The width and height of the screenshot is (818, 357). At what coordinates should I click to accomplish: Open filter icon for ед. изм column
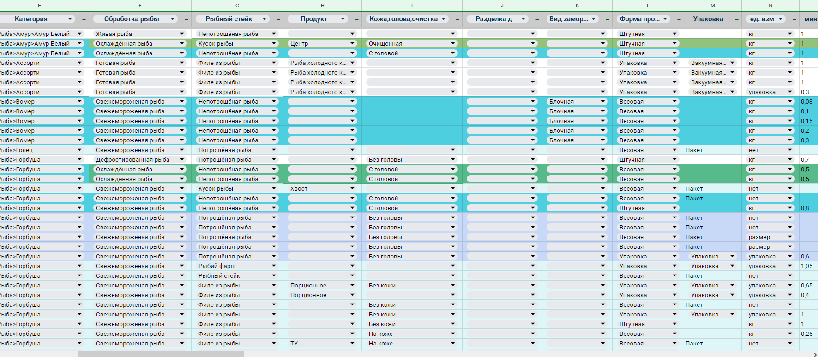coord(794,19)
